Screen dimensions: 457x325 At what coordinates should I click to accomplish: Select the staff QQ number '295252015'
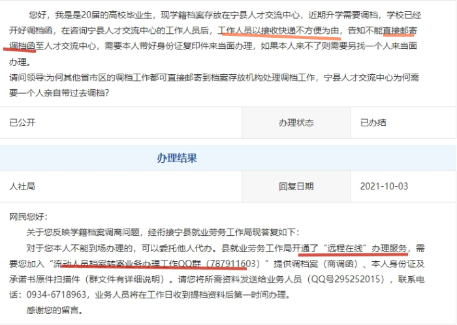click(x=358, y=279)
